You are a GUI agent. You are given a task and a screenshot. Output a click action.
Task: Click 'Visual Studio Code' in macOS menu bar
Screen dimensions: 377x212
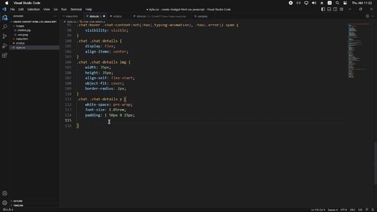pos(27,3)
